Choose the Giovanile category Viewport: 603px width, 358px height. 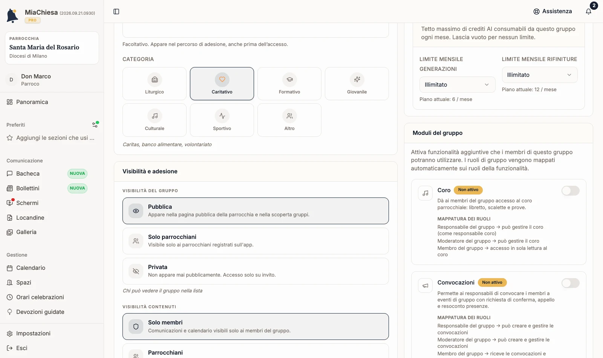(x=357, y=84)
